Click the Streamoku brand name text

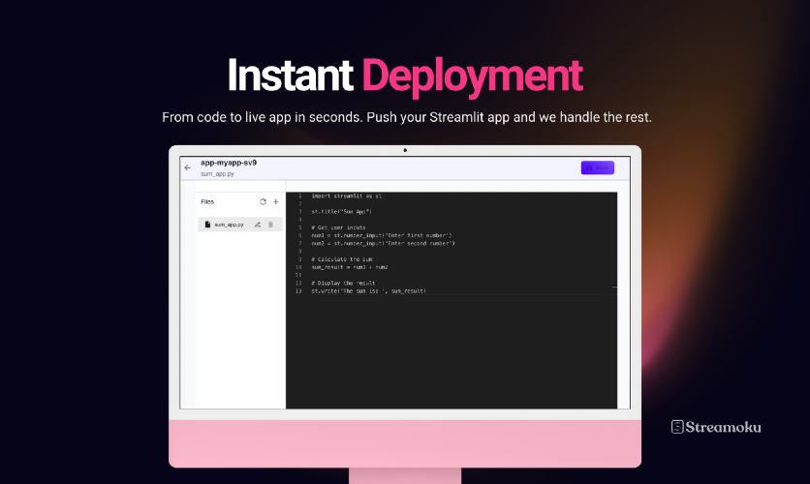click(723, 427)
